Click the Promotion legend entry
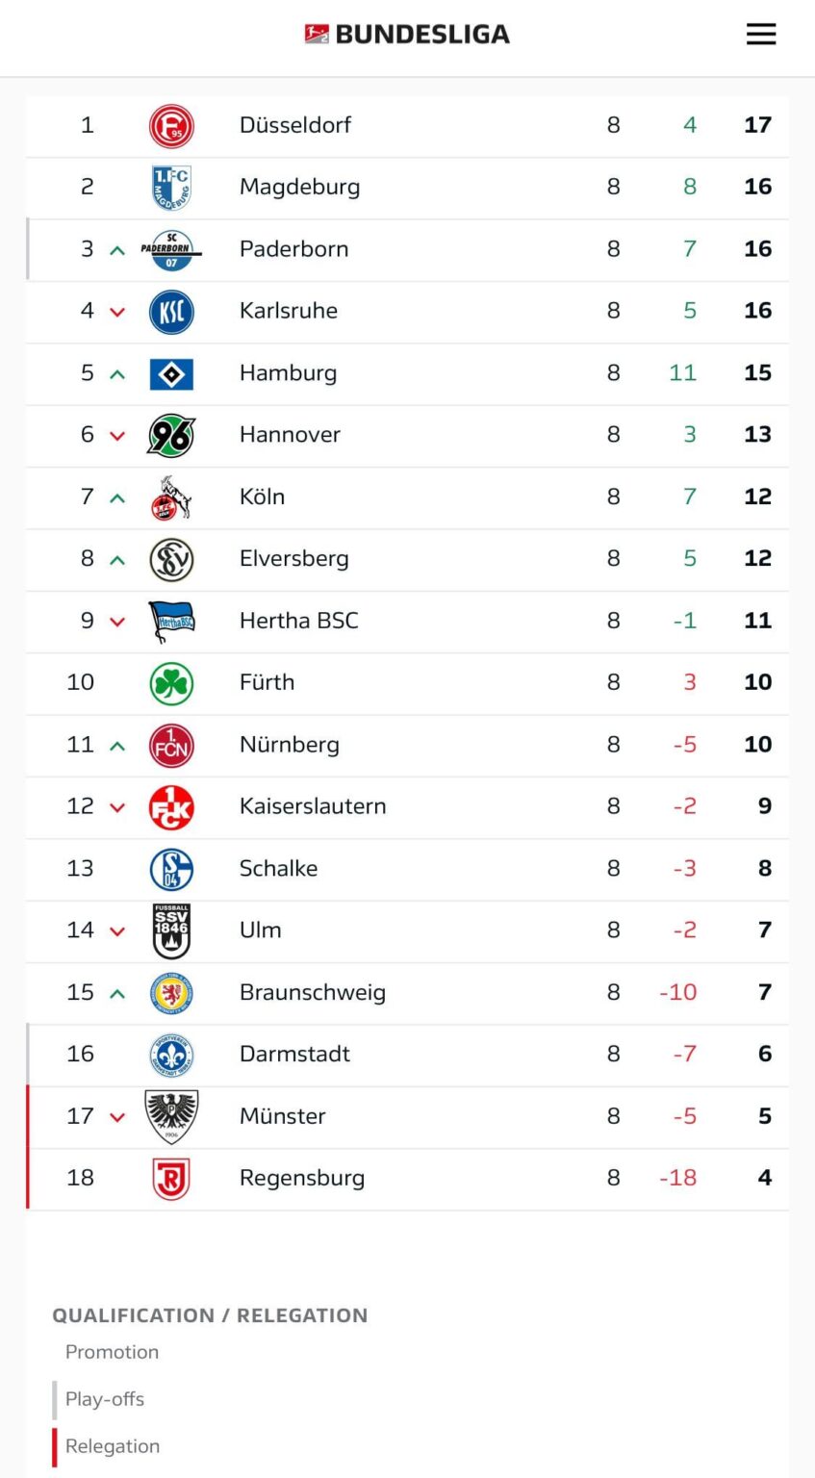Image resolution: width=815 pixels, height=1478 pixels. pos(112,1351)
